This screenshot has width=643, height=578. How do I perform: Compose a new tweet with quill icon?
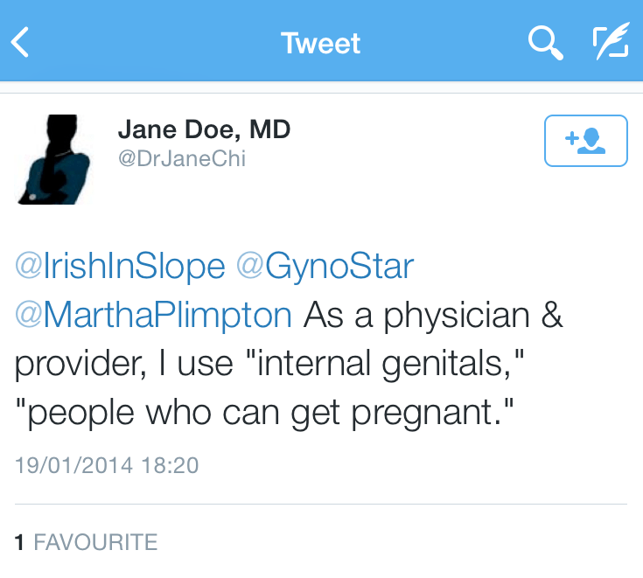click(x=610, y=42)
